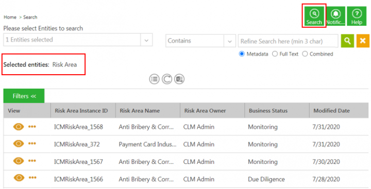Click the list view round icon
371x189 pixels.
click(154, 79)
